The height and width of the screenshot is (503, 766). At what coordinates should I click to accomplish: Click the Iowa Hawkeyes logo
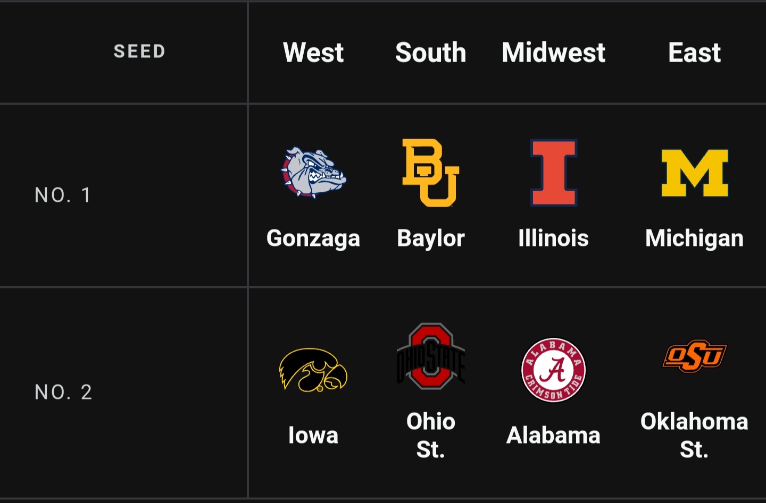coord(313,370)
